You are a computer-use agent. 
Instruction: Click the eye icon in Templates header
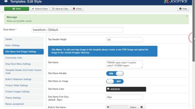click(x=6, y=1)
